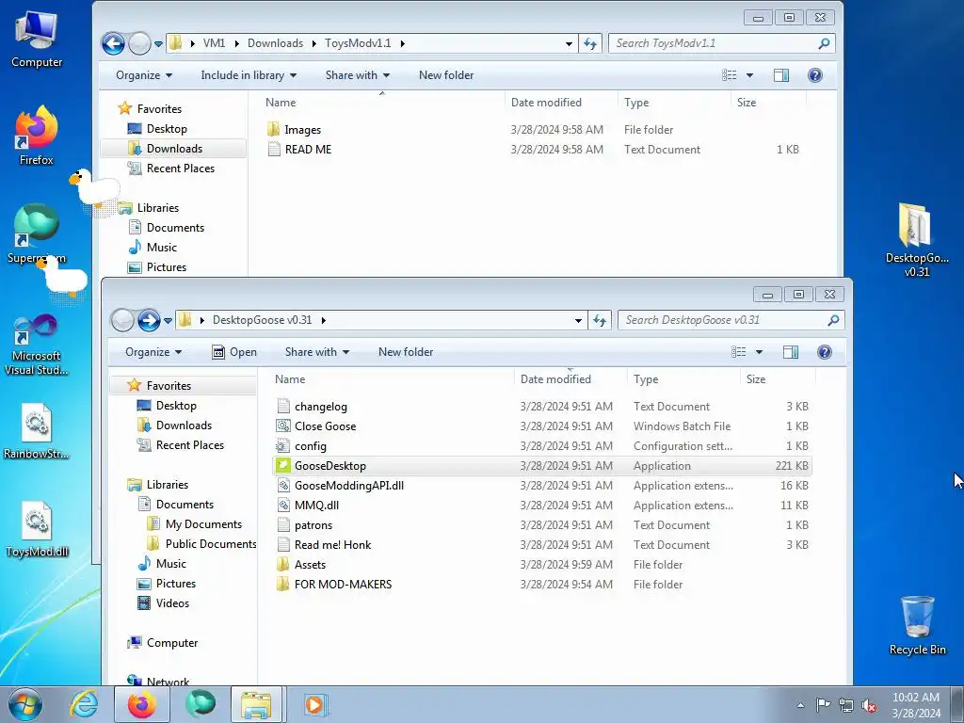Change view in the ToysModv1.1 window
This screenshot has width=964, height=723.
730,75
